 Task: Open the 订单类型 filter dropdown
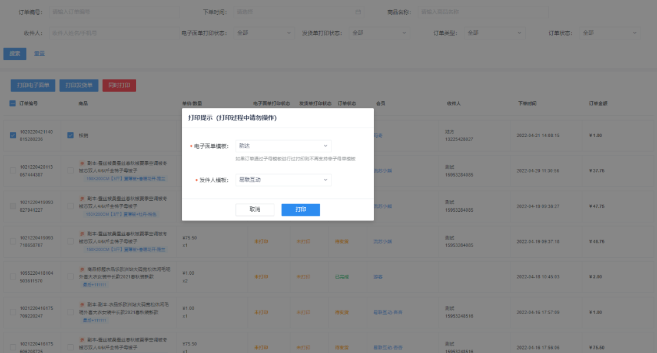click(x=494, y=33)
